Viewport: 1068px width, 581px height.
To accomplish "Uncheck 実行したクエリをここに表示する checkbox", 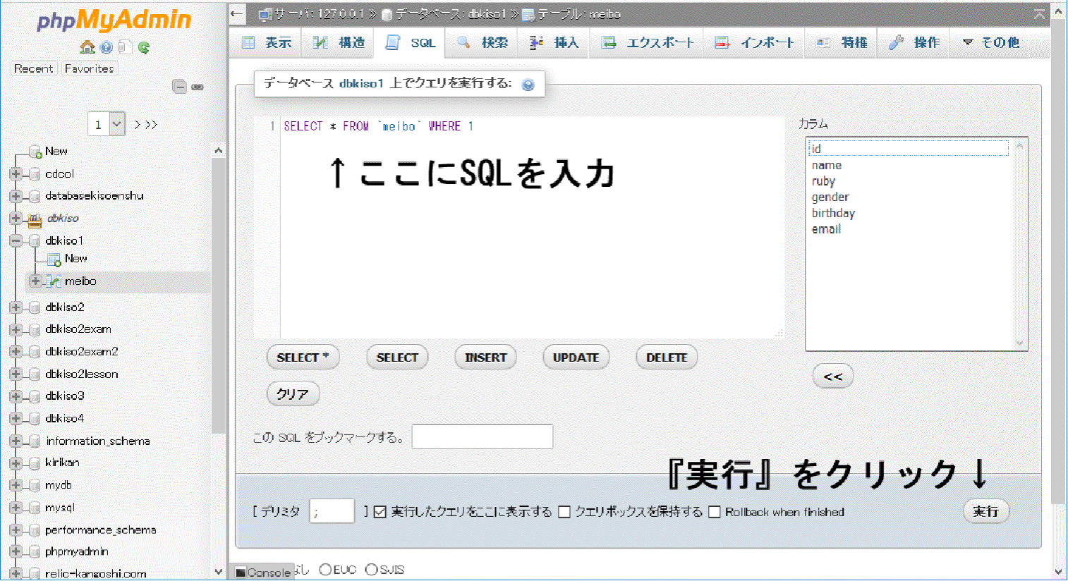I will [380, 512].
